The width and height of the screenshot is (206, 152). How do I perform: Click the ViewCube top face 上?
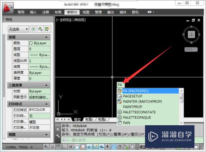click(x=192, y=34)
